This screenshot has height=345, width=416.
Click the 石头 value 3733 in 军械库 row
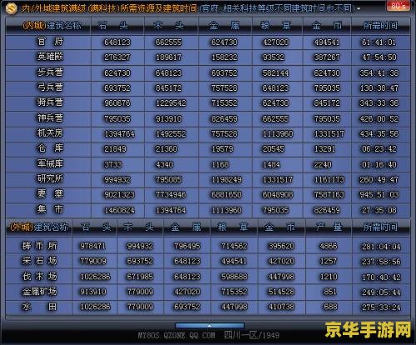click(113, 165)
